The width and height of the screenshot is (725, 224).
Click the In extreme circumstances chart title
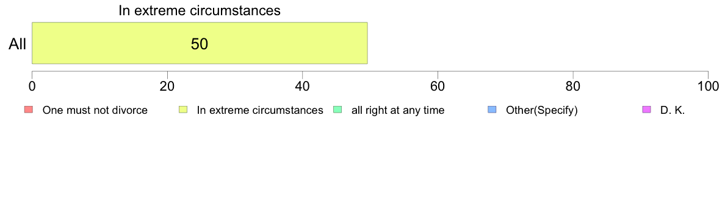[200, 10]
